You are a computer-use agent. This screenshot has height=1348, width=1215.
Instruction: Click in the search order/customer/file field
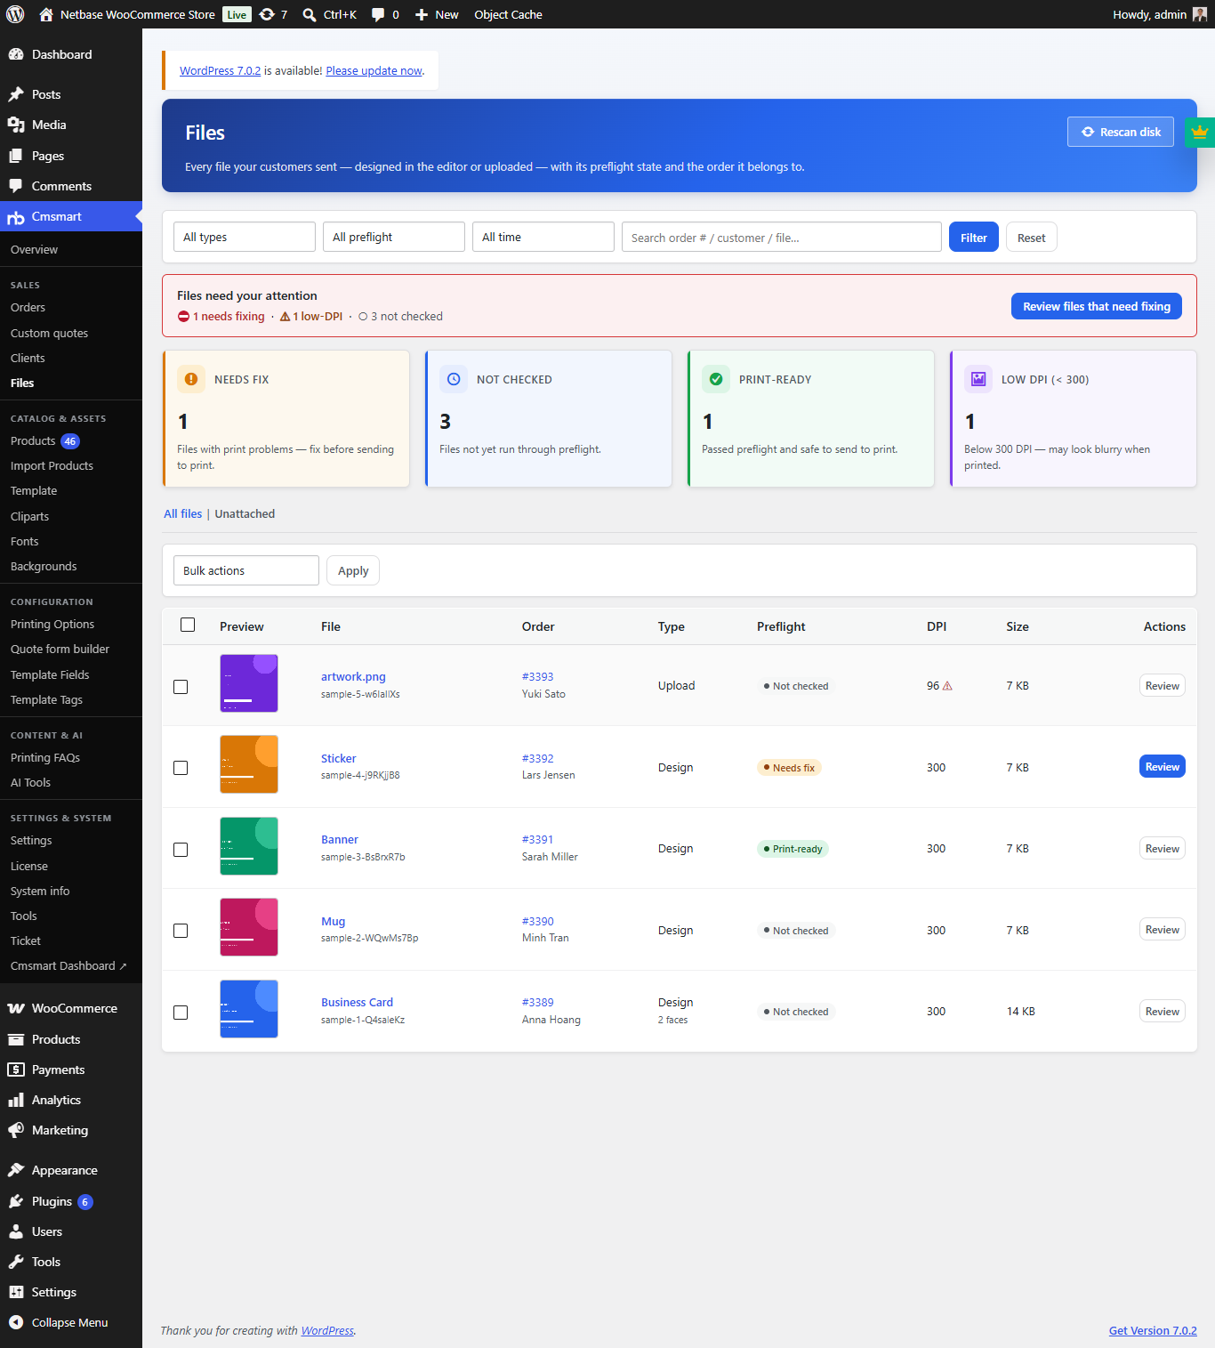(x=782, y=237)
